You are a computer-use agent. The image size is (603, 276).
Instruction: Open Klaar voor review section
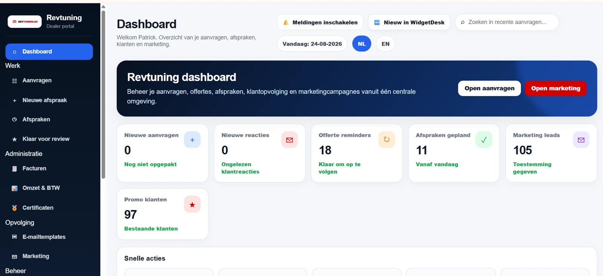(49, 139)
